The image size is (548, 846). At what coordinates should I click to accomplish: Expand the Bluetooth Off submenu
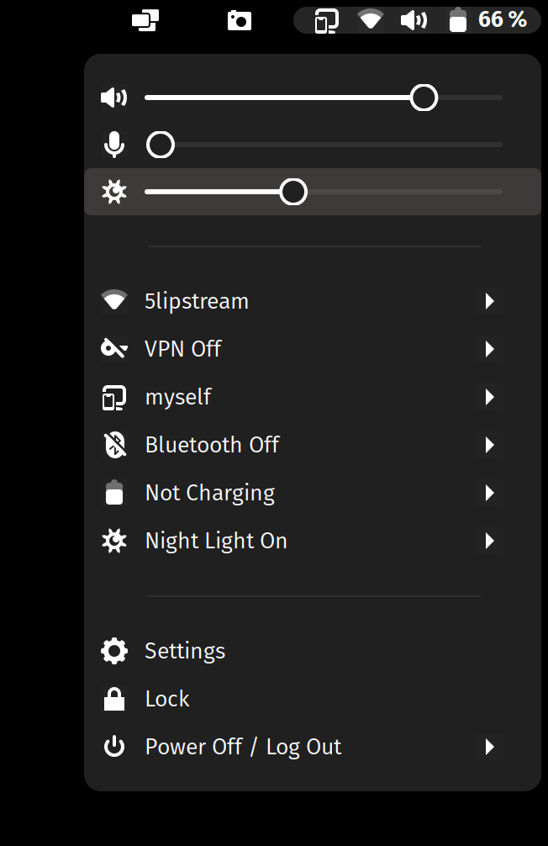pos(490,444)
